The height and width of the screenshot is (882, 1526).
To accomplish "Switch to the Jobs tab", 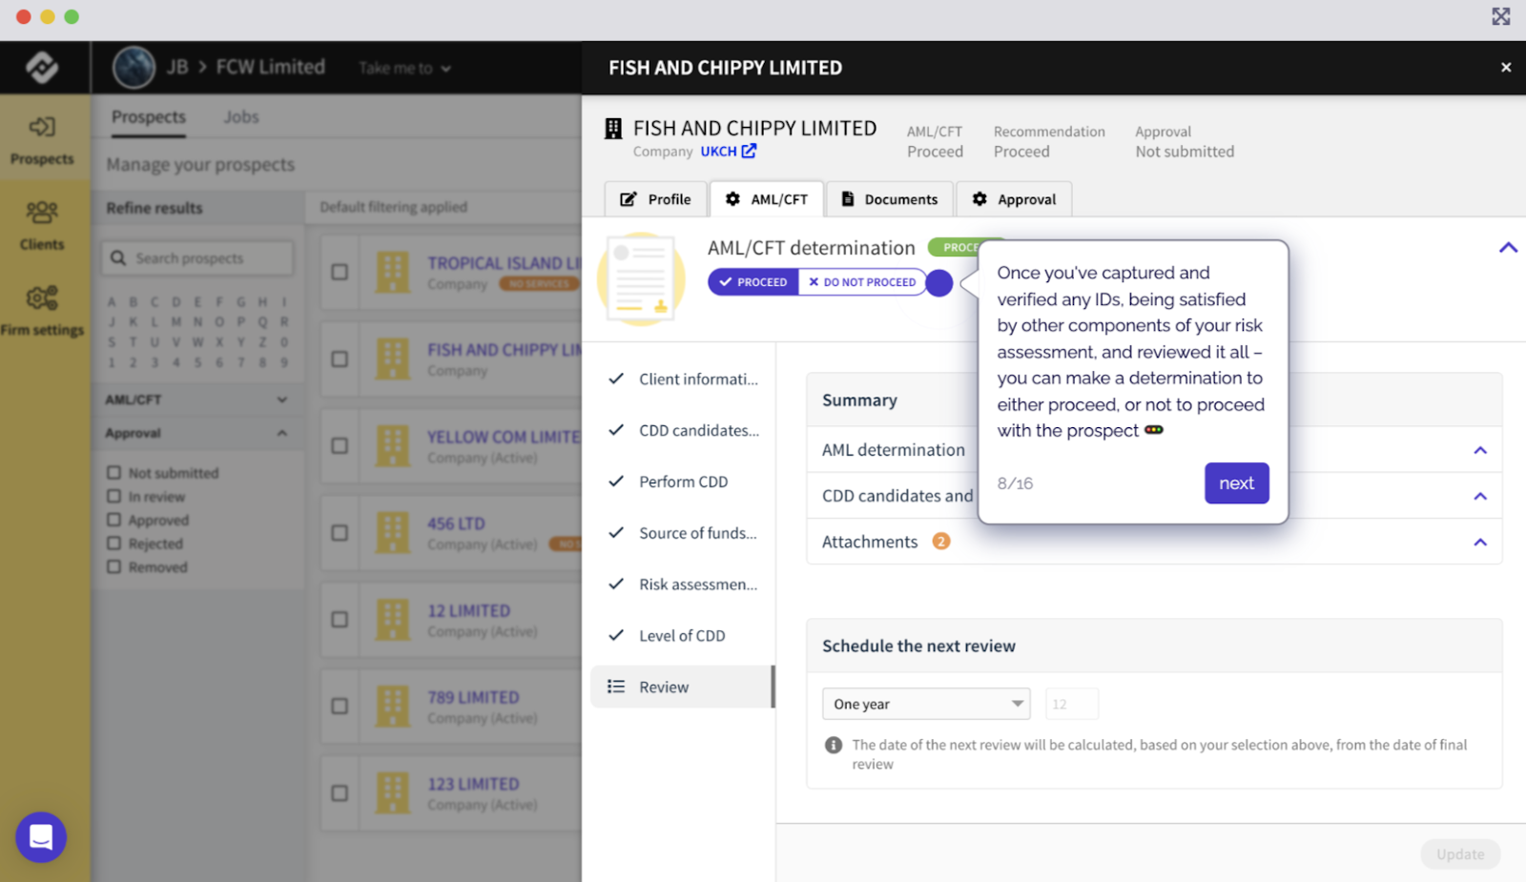I will [x=240, y=116].
